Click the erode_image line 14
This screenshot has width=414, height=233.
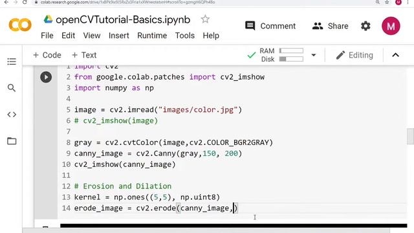pyautogui.click(x=156, y=208)
